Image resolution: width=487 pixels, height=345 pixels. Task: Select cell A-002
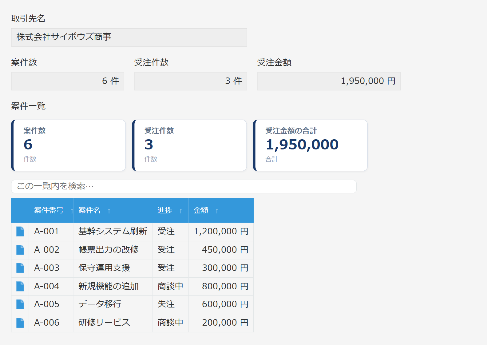pyautogui.click(x=51, y=250)
